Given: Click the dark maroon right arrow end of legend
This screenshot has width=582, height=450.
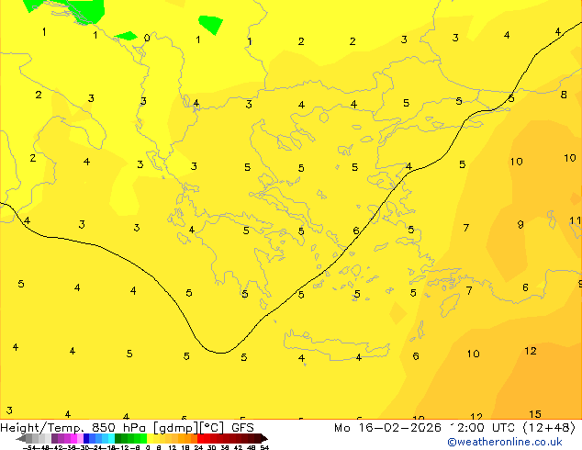Looking at the screenshot, I should (264, 438).
